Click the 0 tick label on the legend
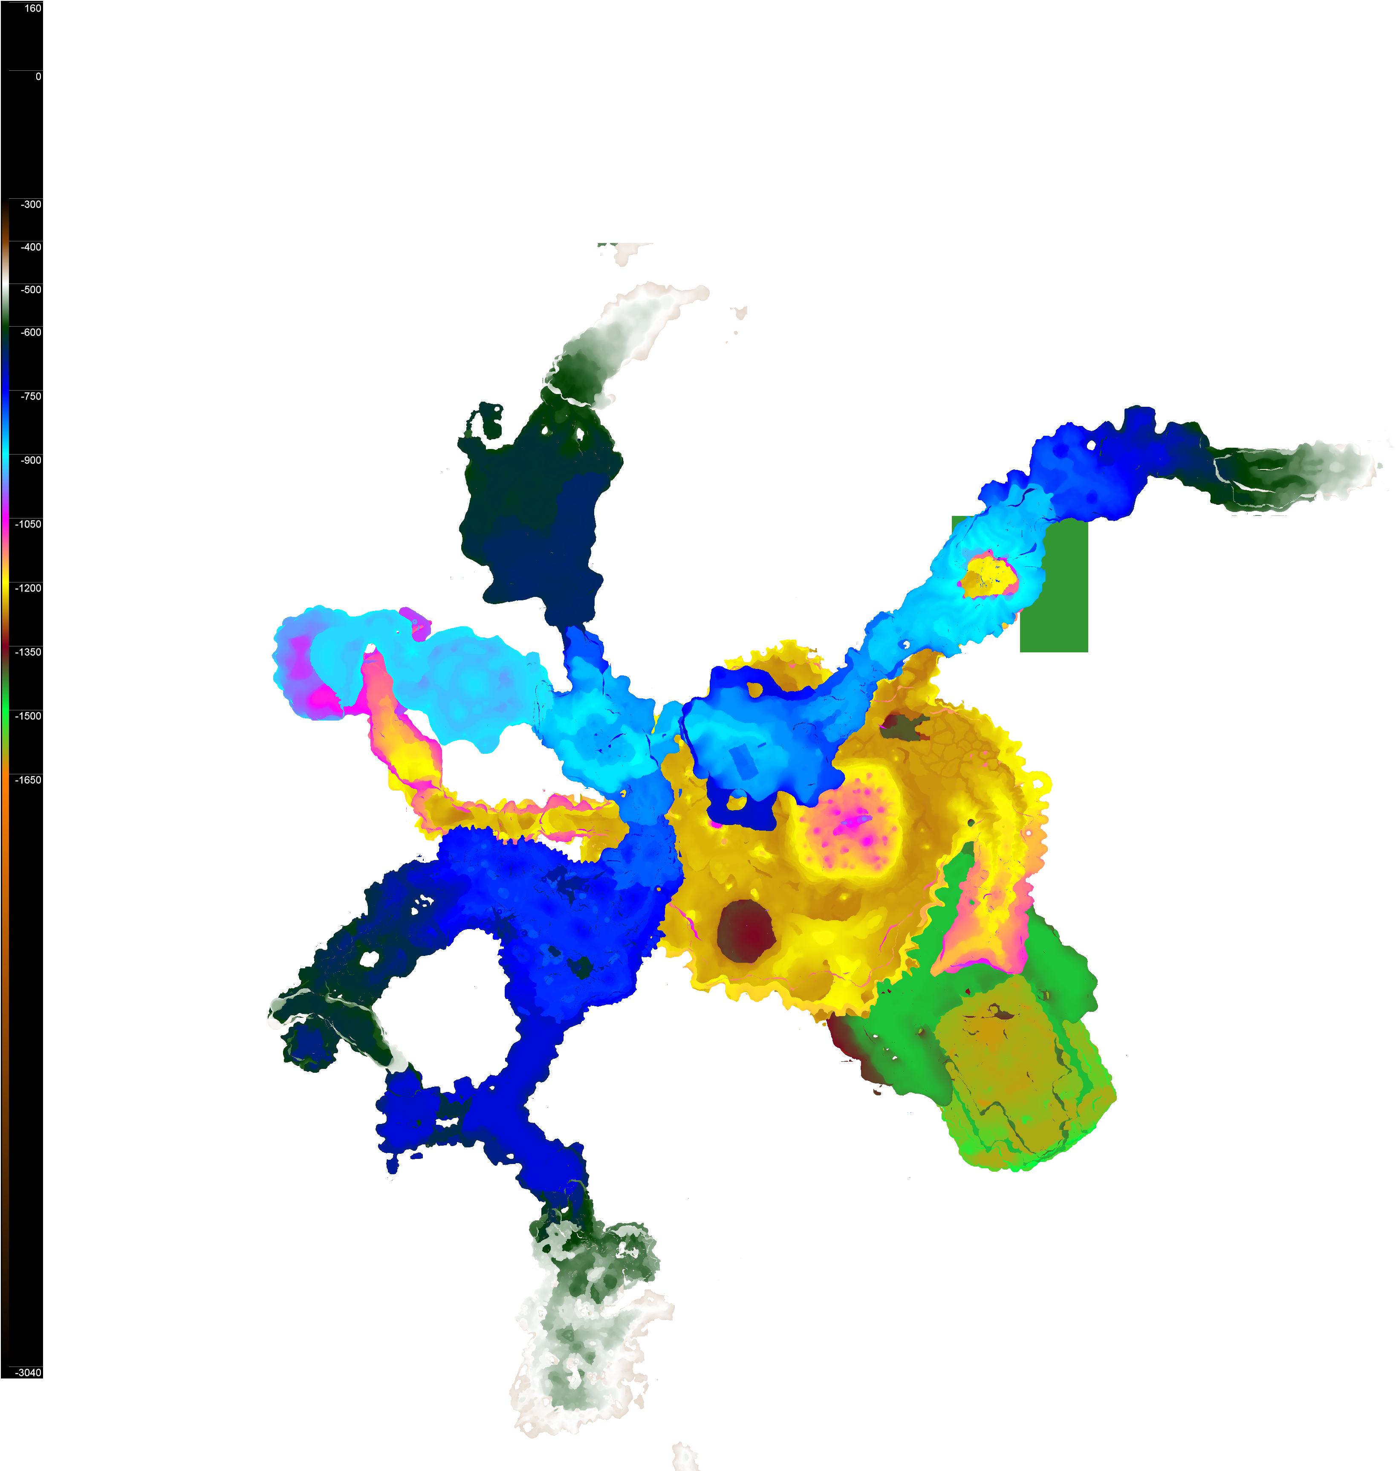The height and width of the screenshot is (1471, 1396). (38, 77)
